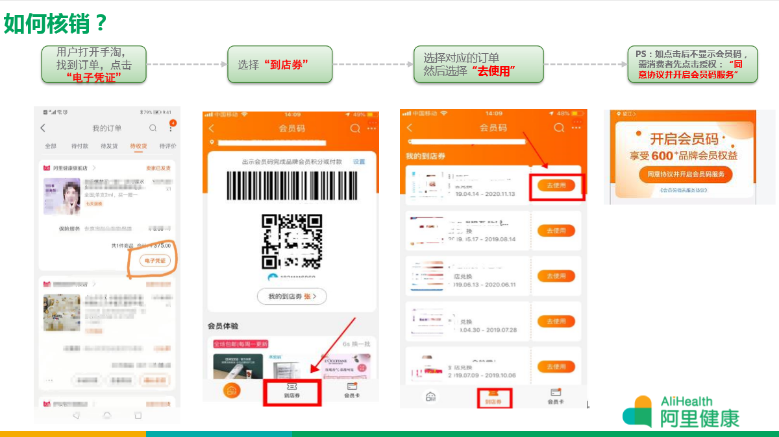Click the 我的到店券 pill button

click(x=291, y=296)
